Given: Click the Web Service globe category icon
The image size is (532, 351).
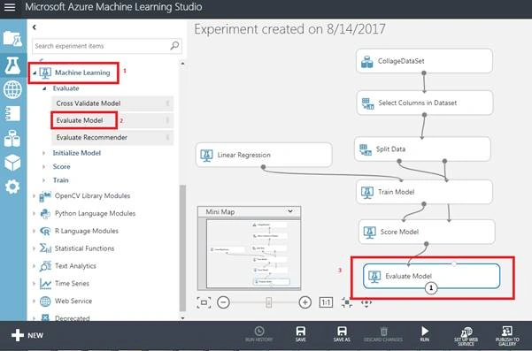Looking at the screenshot, I should [45, 301].
